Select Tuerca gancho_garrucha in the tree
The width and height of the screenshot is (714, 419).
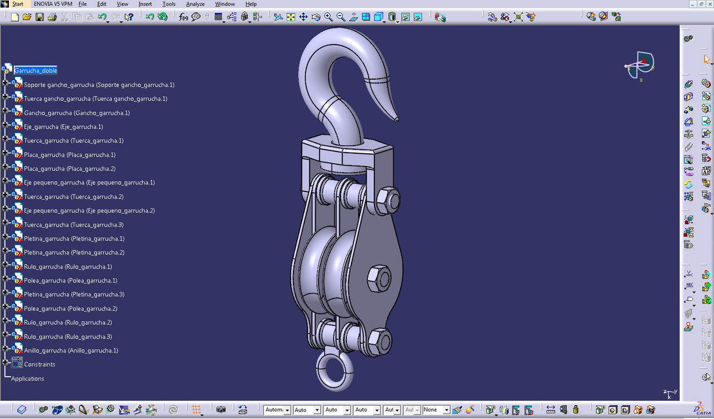point(95,99)
